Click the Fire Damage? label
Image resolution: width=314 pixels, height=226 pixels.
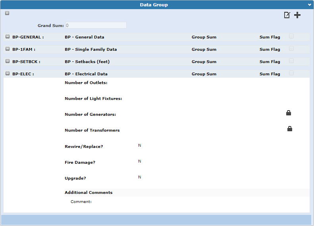point(80,163)
